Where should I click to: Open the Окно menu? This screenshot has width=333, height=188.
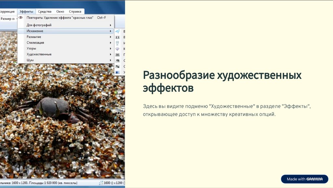(60, 11)
